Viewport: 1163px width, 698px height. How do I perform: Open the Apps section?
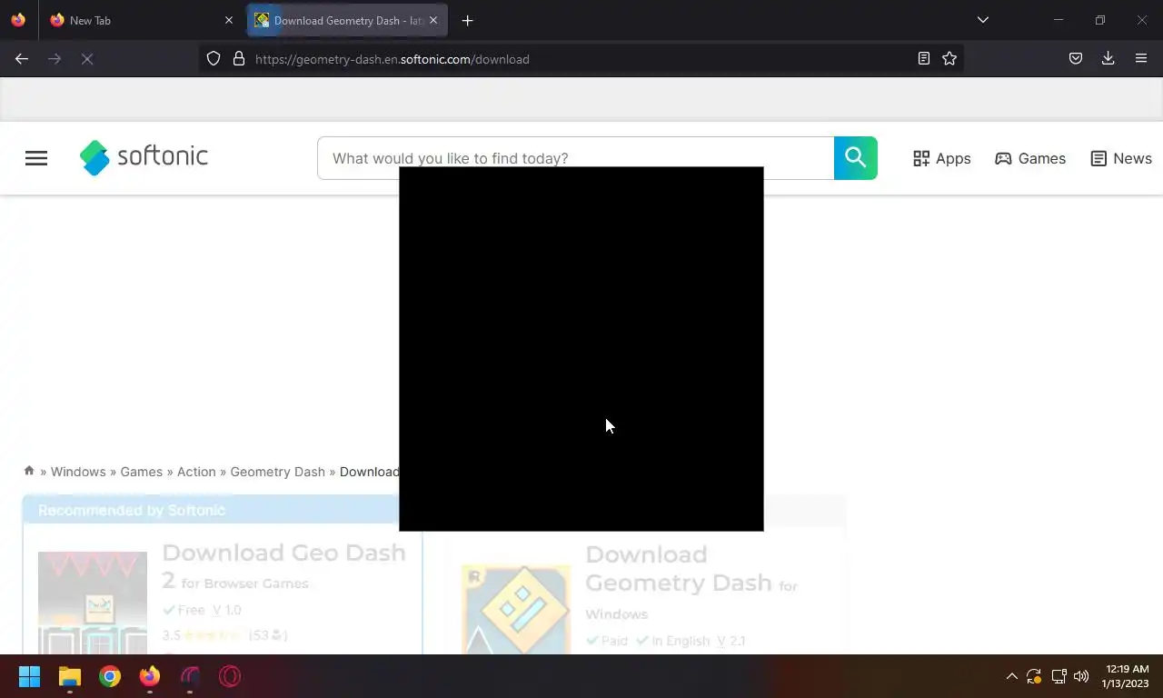click(942, 158)
